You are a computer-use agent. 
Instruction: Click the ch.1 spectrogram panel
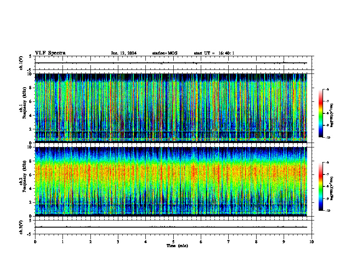click(x=171, y=108)
